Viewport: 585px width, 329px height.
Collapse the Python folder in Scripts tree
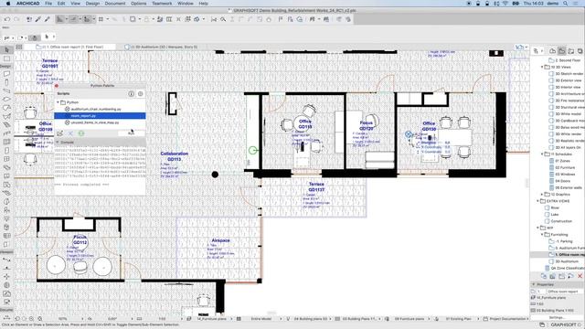tap(58, 102)
